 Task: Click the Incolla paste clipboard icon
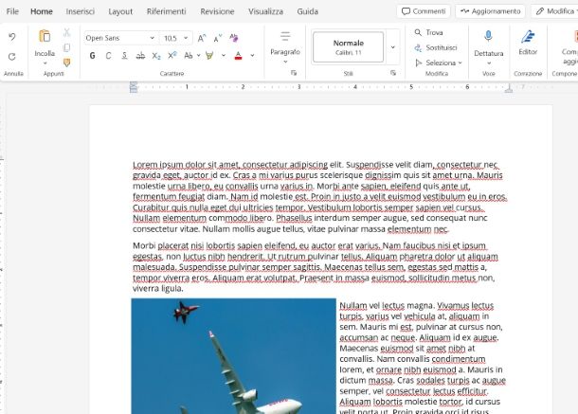click(45, 36)
